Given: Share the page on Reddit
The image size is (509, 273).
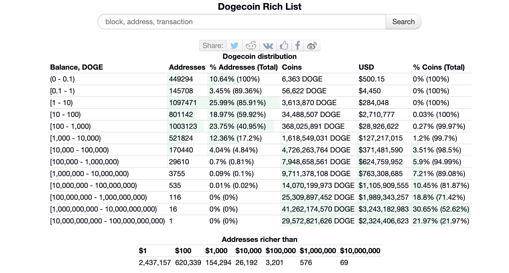Looking at the screenshot, I should pyautogui.click(x=251, y=46).
